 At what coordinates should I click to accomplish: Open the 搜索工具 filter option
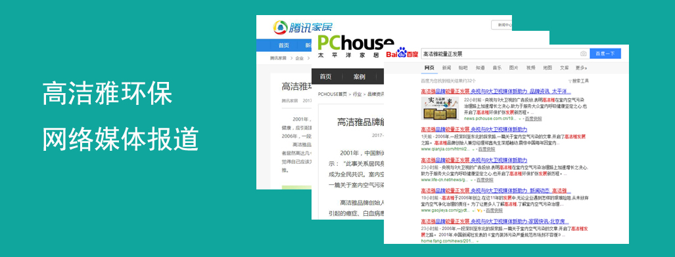(x=578, y=81)
